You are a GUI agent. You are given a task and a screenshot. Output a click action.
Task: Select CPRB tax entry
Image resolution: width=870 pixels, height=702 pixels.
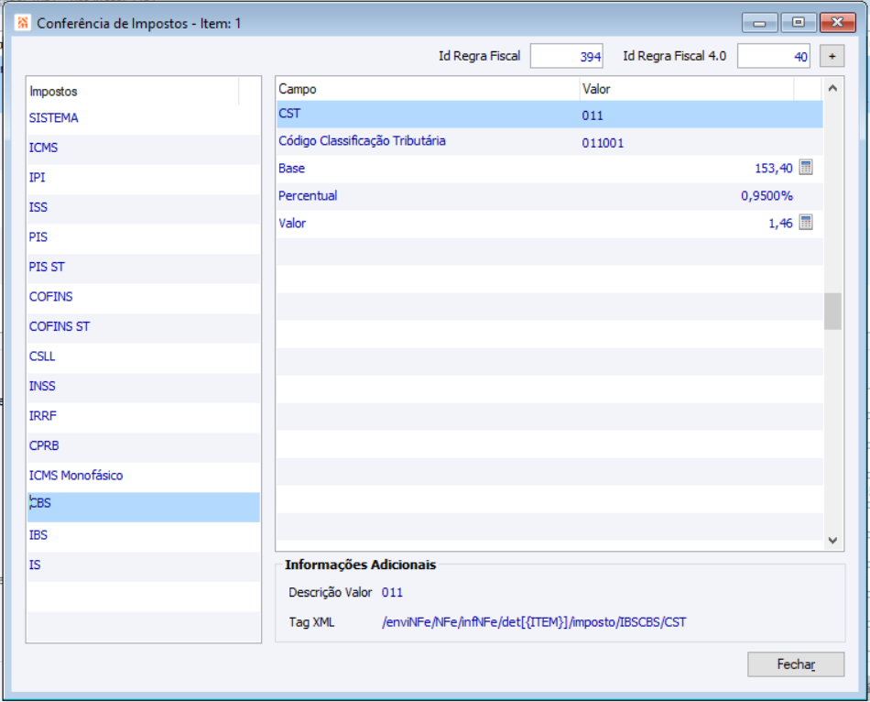(143, 446)
